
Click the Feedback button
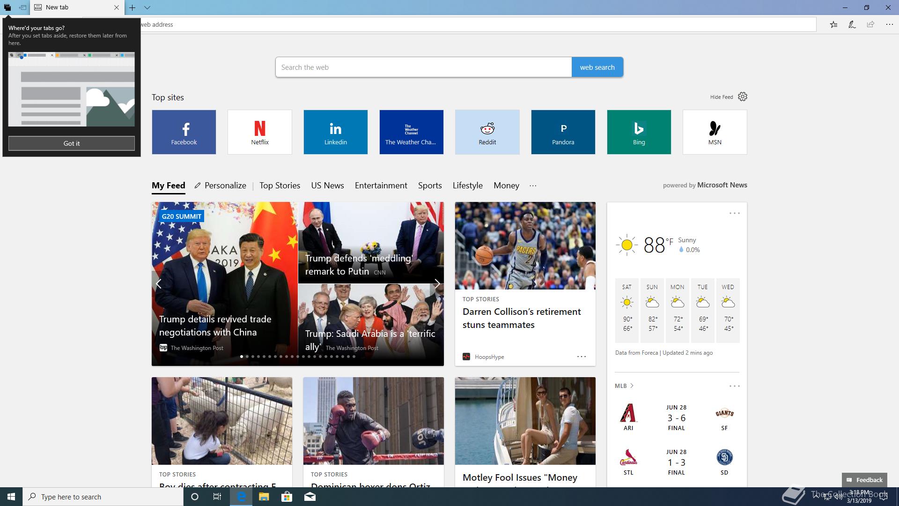(x=864, y=480)
